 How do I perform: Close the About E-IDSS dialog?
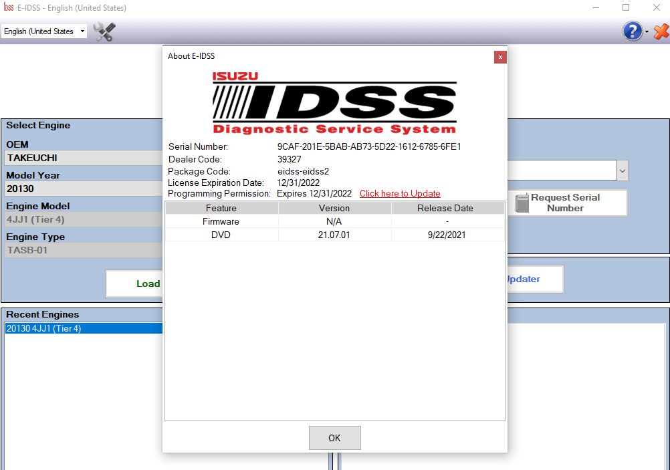tap(500, 57)
